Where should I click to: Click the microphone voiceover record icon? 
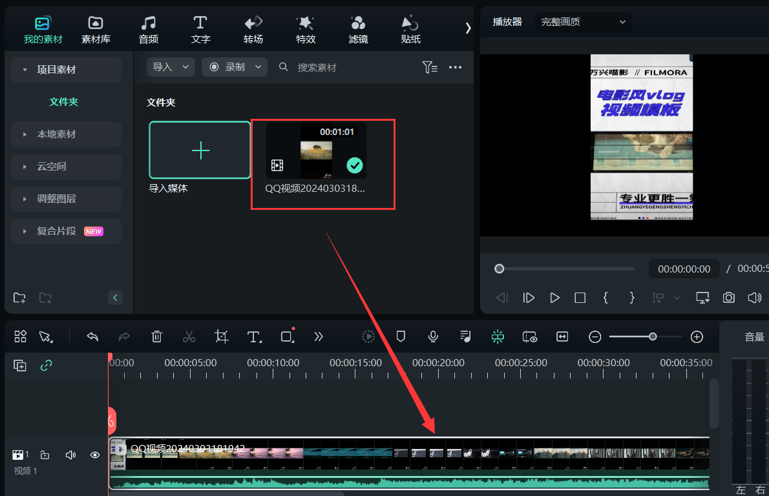[433, 336]
